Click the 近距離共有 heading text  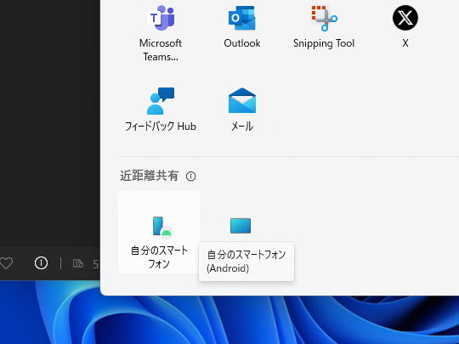pos(149,176)
